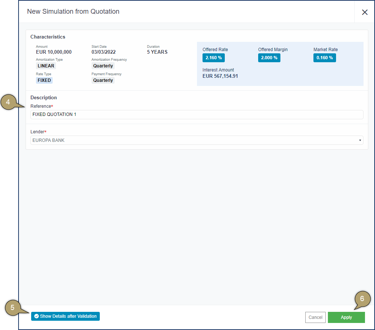375x330 pixels.
Task: Click the Lender dropdown arrow
Action: [360, 140]
